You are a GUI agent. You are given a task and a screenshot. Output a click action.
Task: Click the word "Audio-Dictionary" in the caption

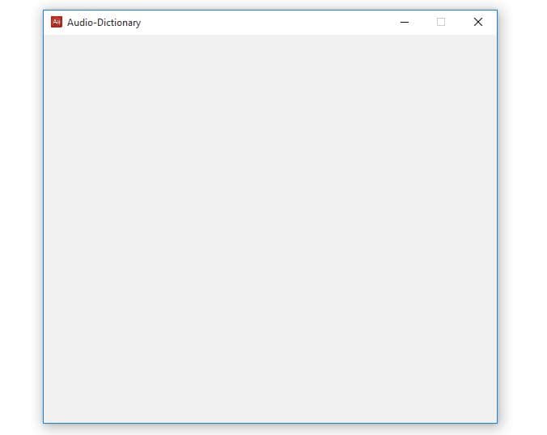pos(104,23)
